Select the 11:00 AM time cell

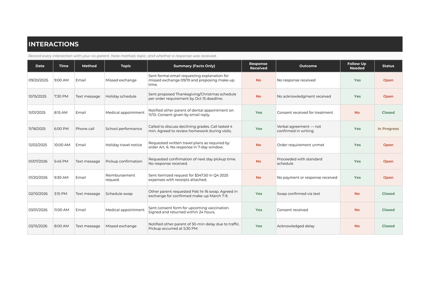[64, 210]
